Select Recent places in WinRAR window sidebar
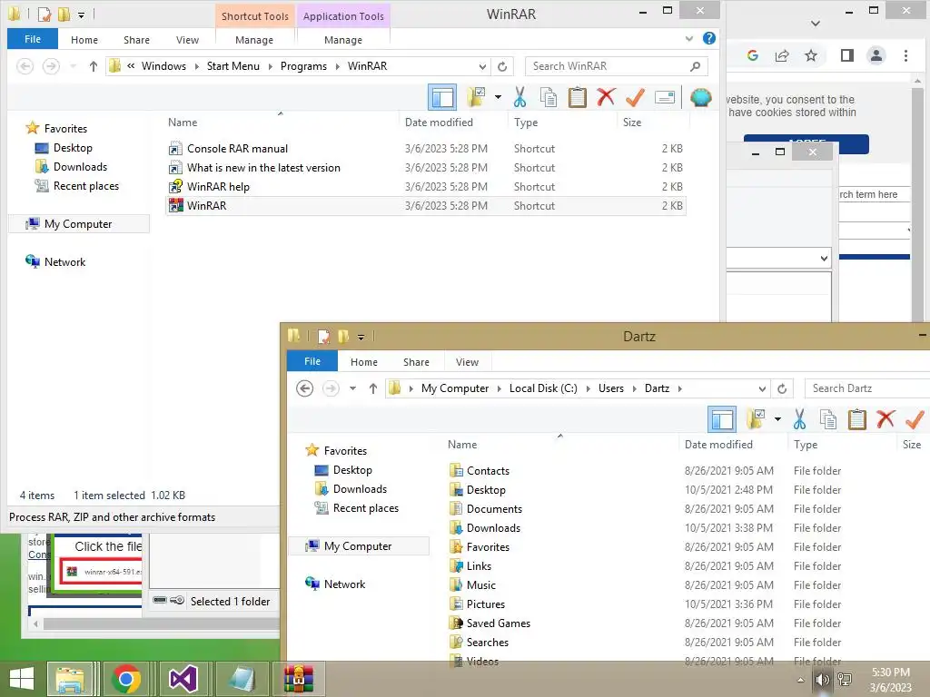 tap(86, 186)
